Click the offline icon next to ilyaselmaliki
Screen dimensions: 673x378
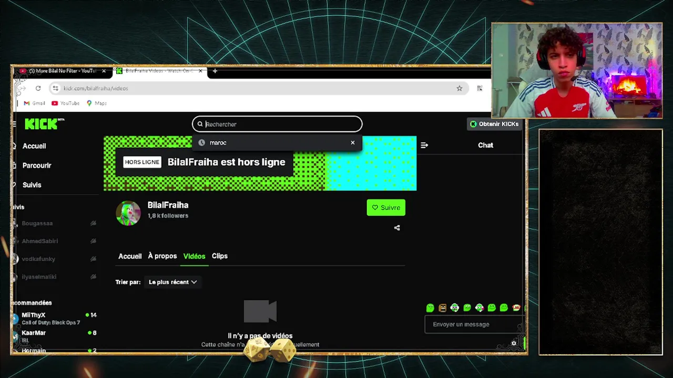pyautogui.click(x=93, y=277)
